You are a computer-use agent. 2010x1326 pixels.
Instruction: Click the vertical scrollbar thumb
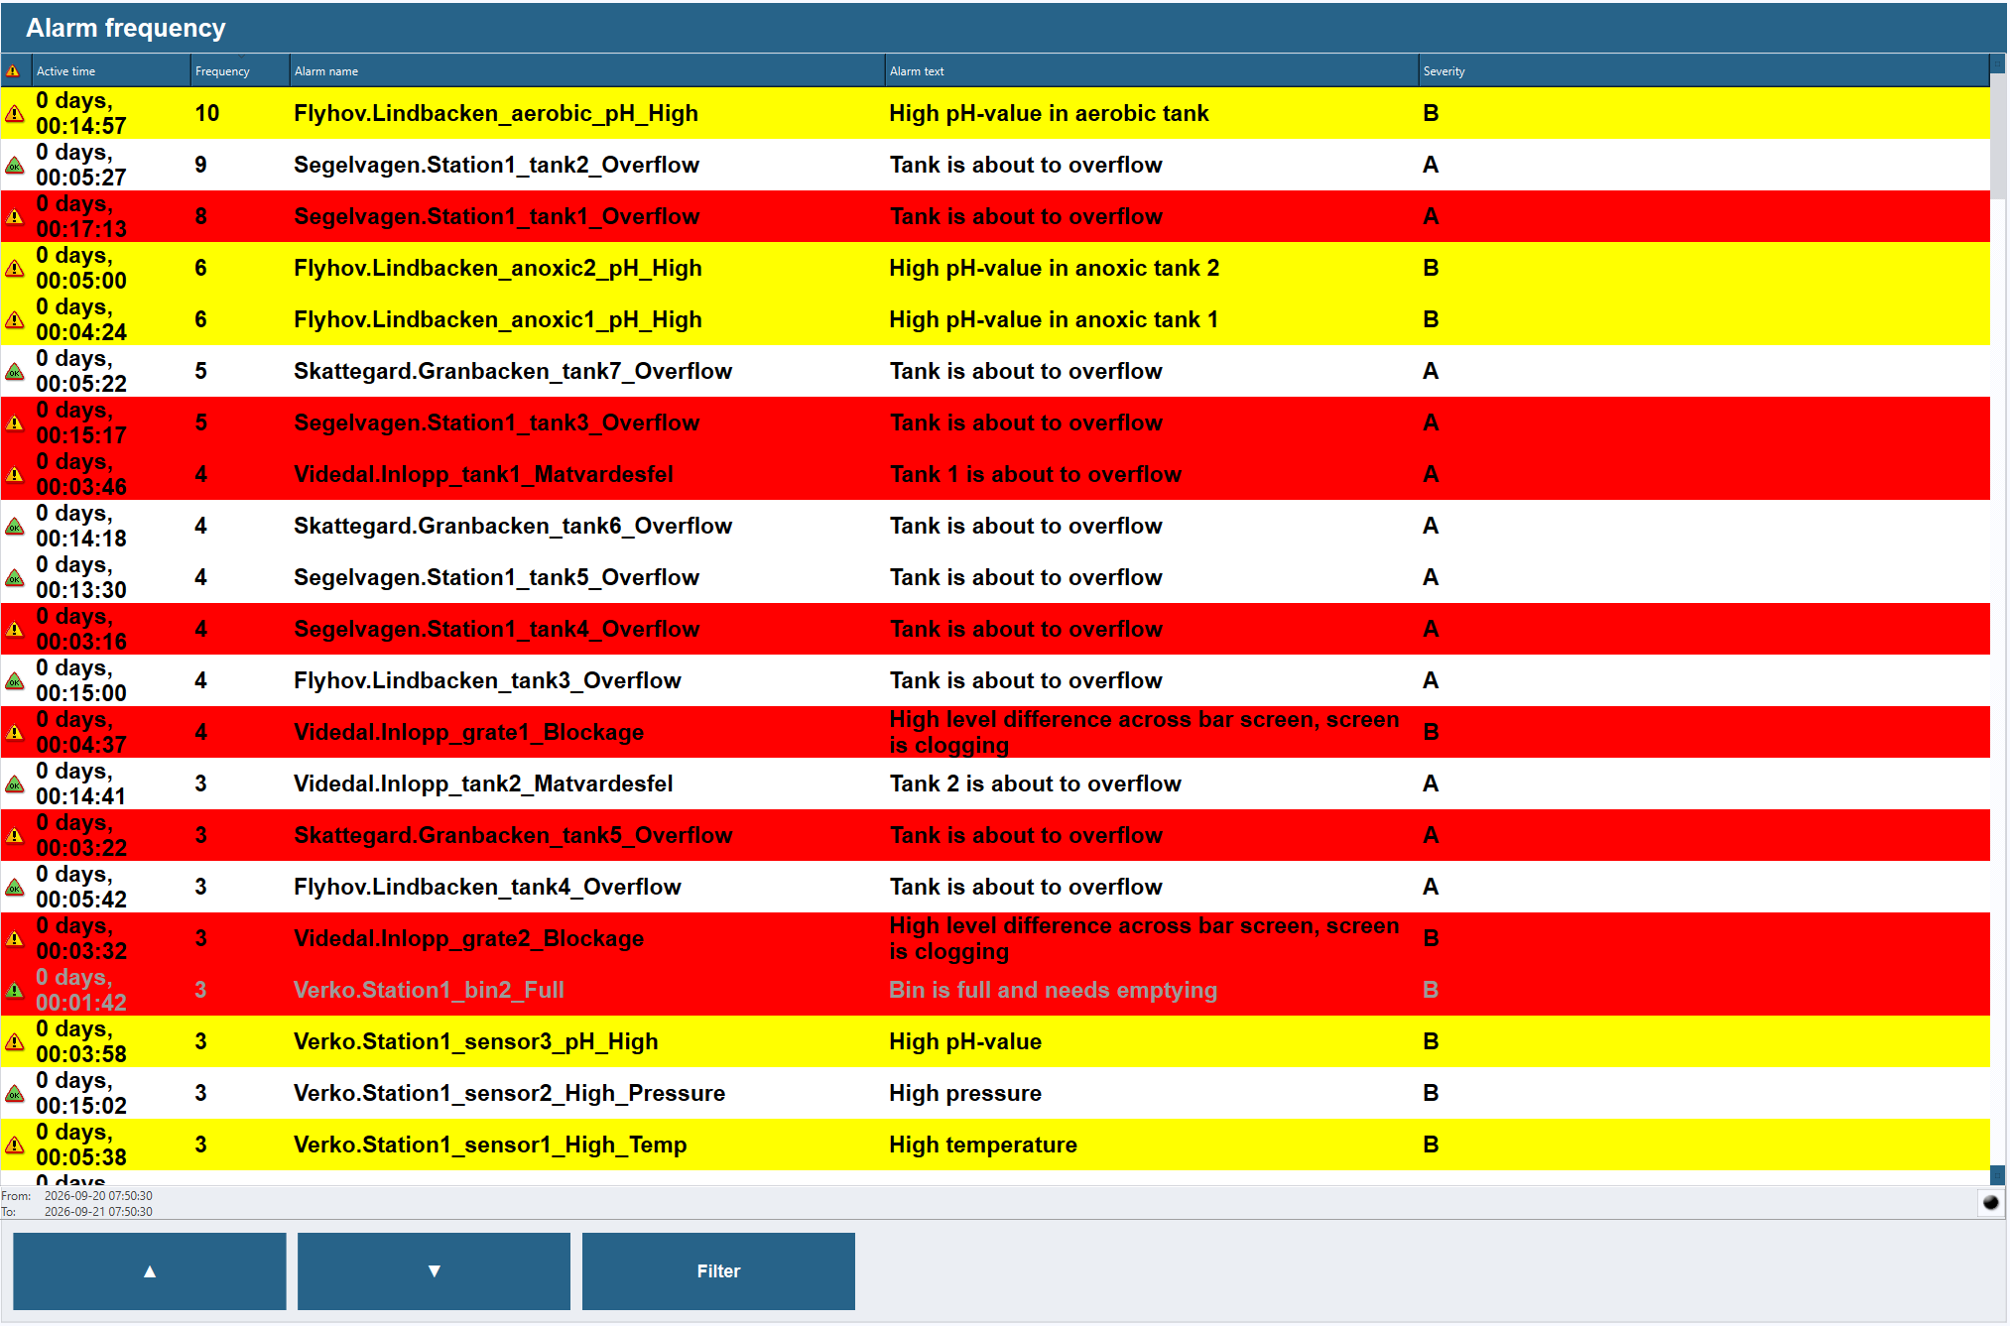1997,135
